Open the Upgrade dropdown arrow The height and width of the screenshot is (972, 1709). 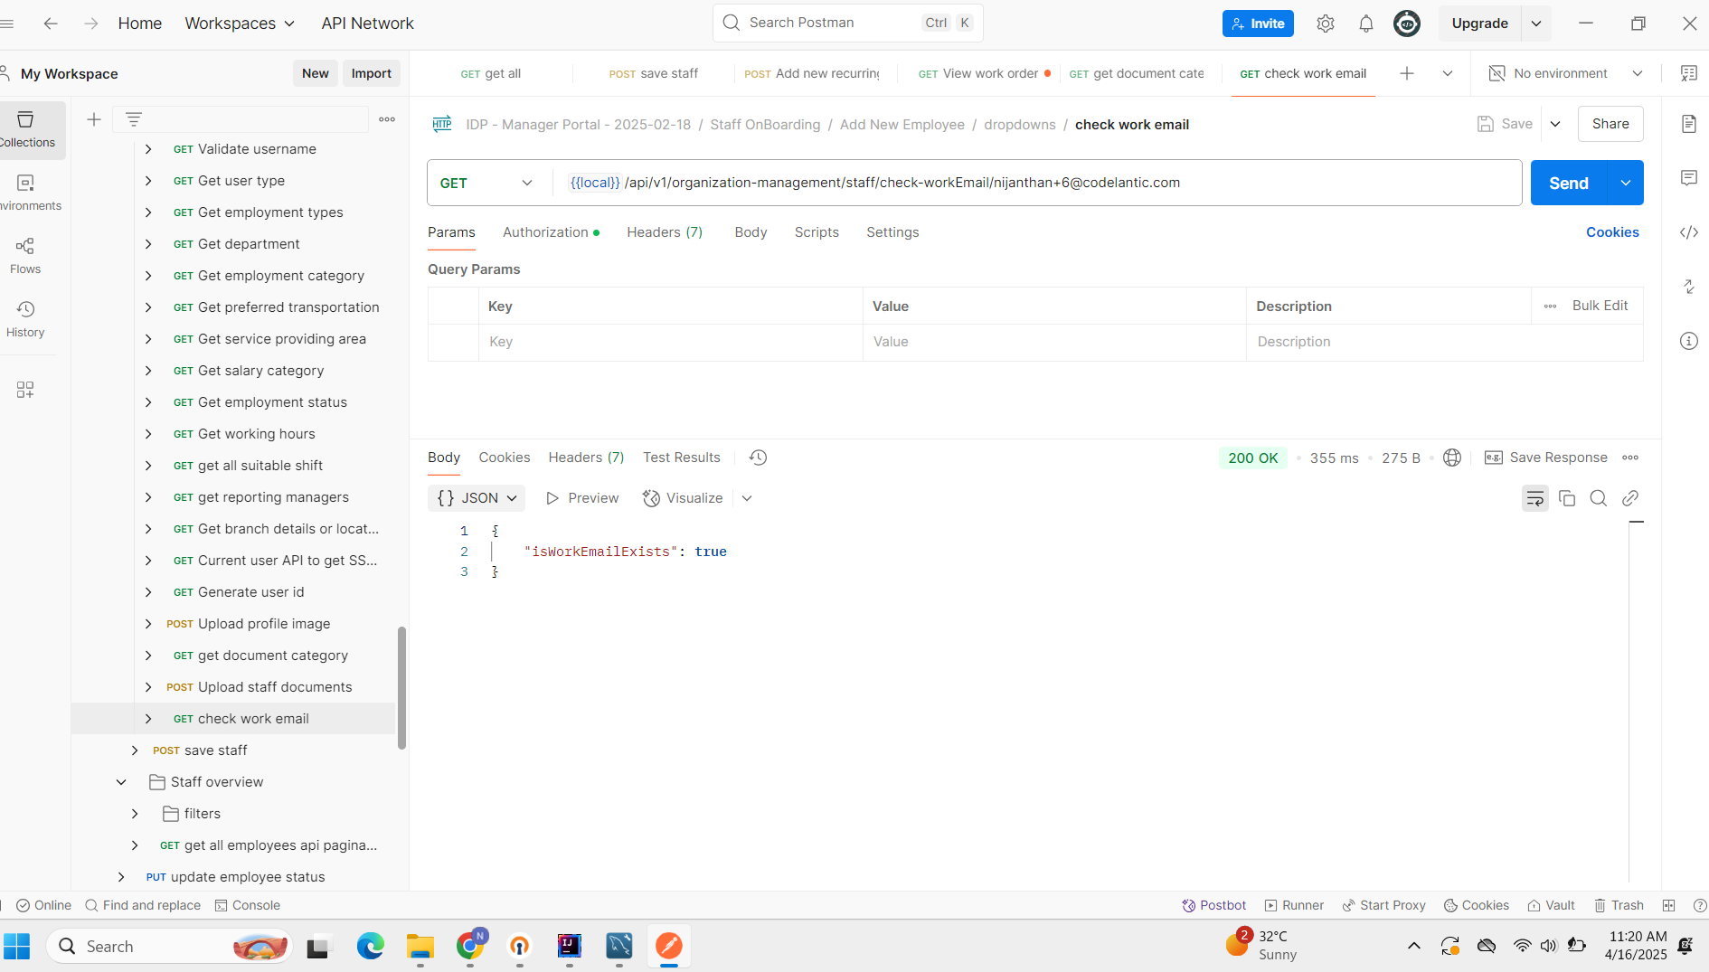pos(1536,24)
